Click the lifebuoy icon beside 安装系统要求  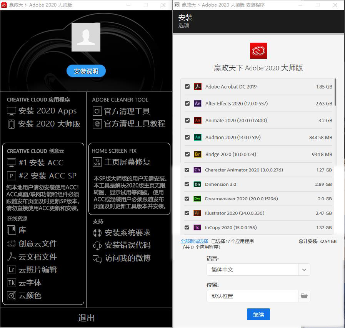pyautogui.click(x=97, y=233)
